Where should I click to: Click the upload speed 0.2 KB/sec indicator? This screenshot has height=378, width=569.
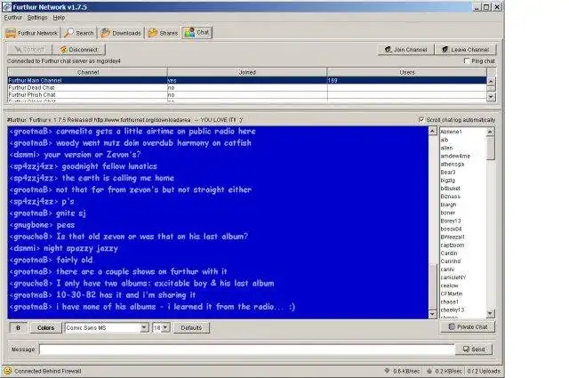[x=444, y=371]
